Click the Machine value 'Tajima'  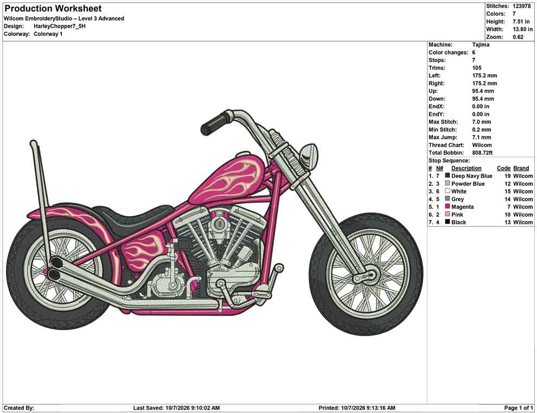pyautogui.click(x=481, y=44)
